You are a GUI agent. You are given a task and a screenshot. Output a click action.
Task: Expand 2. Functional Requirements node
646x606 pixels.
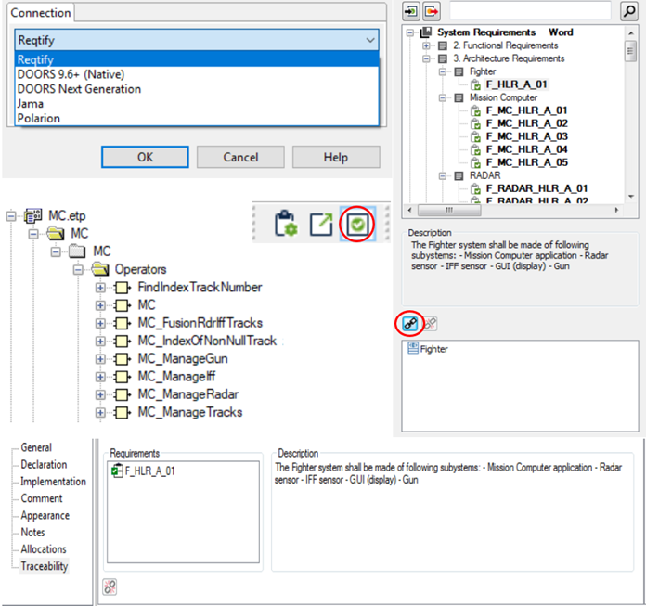[x=426, y=45]
